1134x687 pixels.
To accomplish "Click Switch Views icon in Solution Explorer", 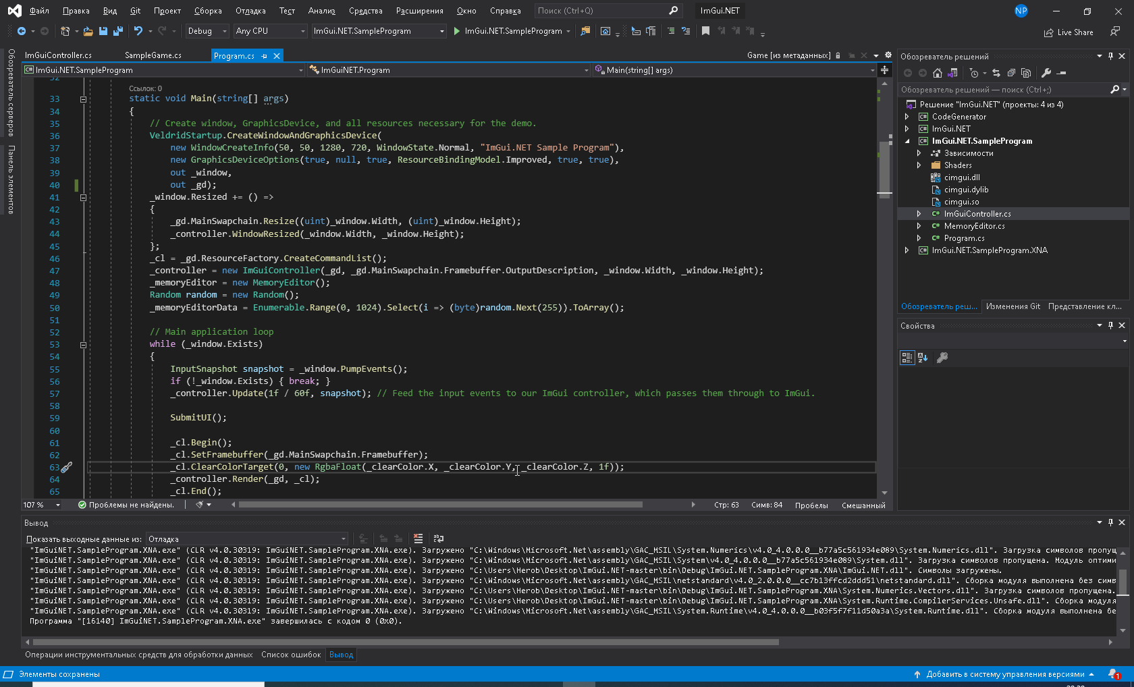I will [954, 73].
